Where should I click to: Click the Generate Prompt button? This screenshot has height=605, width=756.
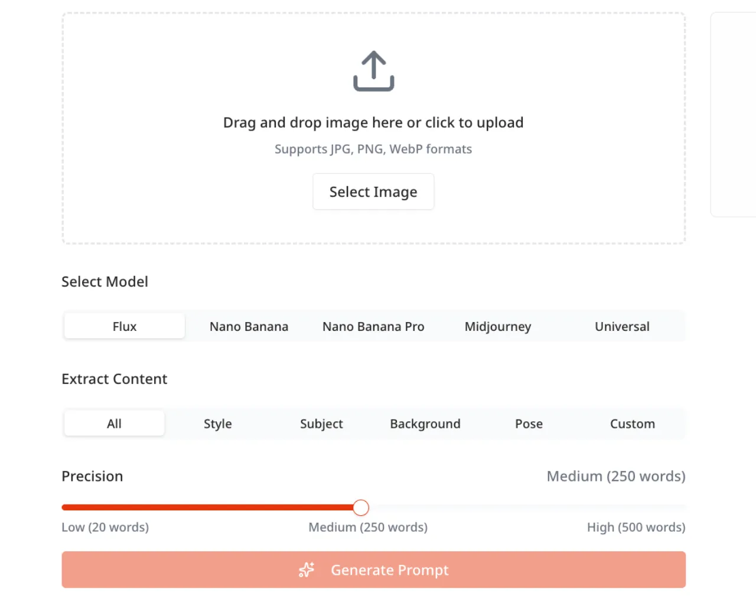pyautogui.click(x=390, y=570)
